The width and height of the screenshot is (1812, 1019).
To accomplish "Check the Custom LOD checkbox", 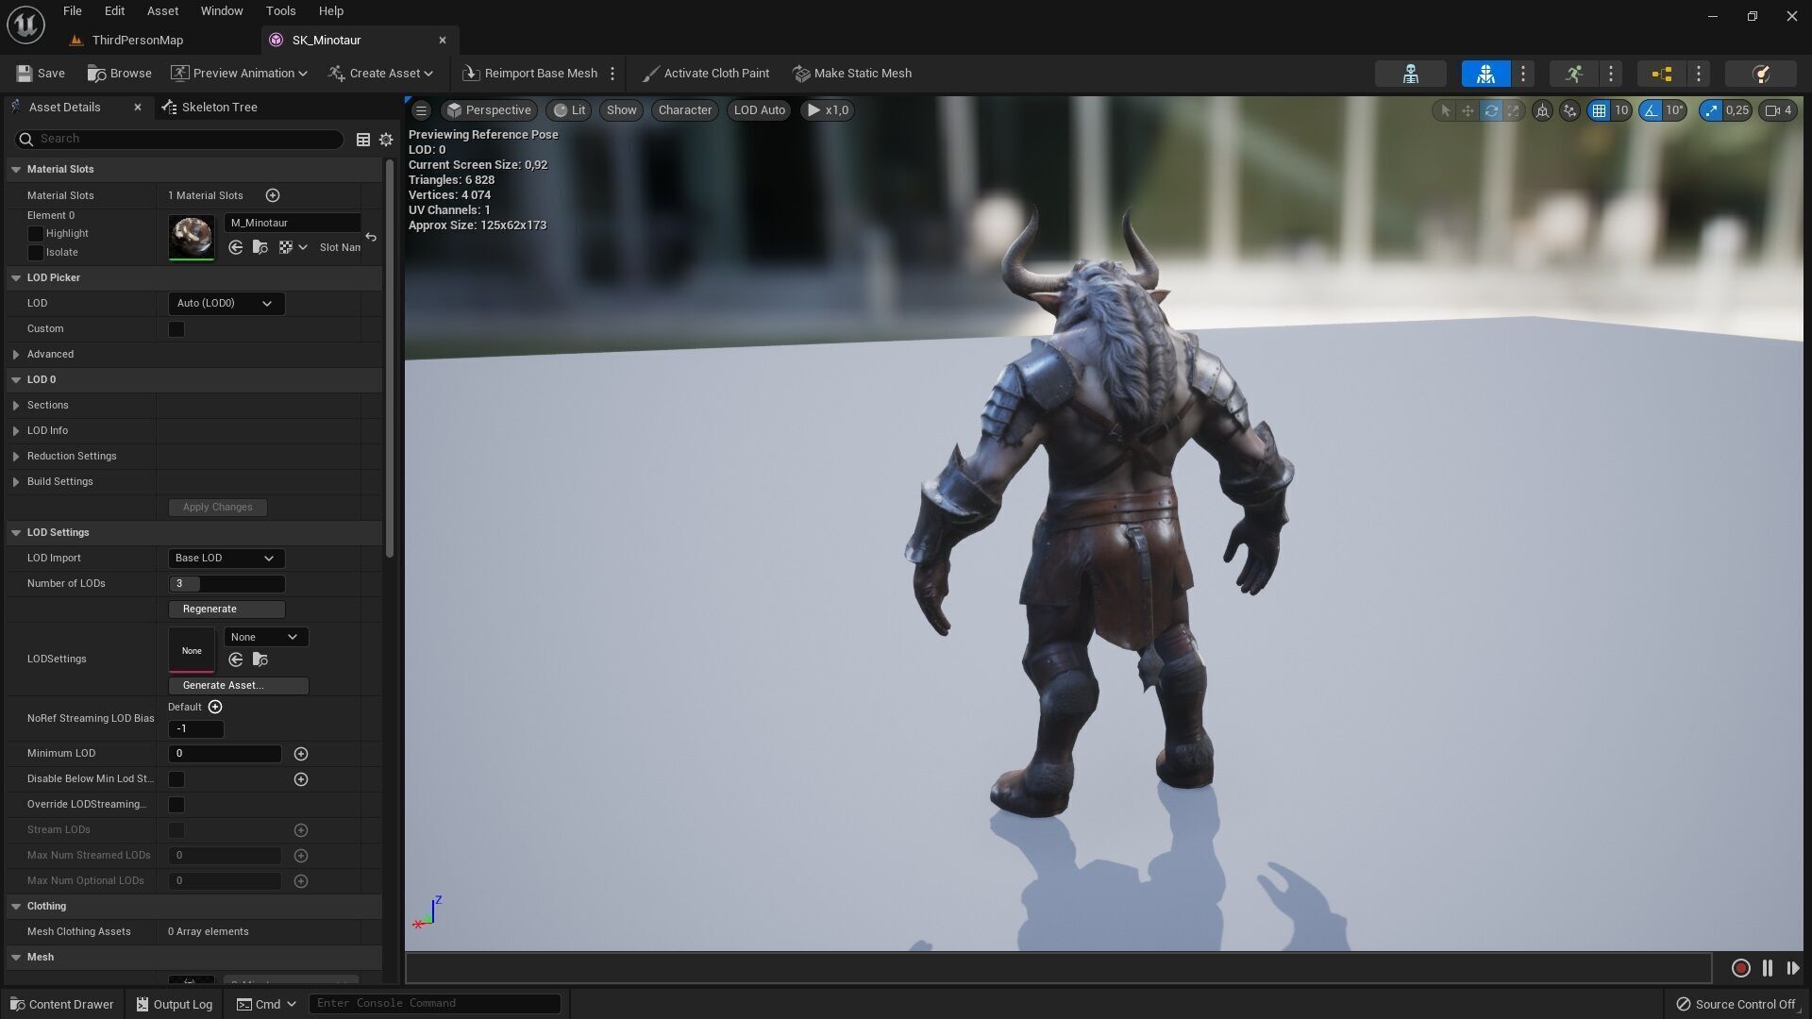I will (x=176, y=329).
